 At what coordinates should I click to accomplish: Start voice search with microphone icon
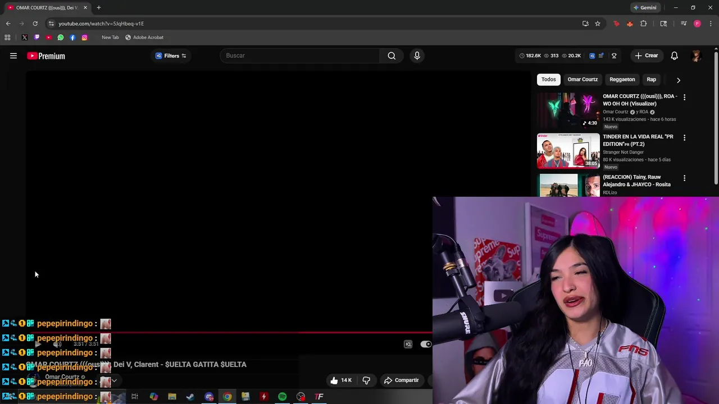tap(417, 56)
